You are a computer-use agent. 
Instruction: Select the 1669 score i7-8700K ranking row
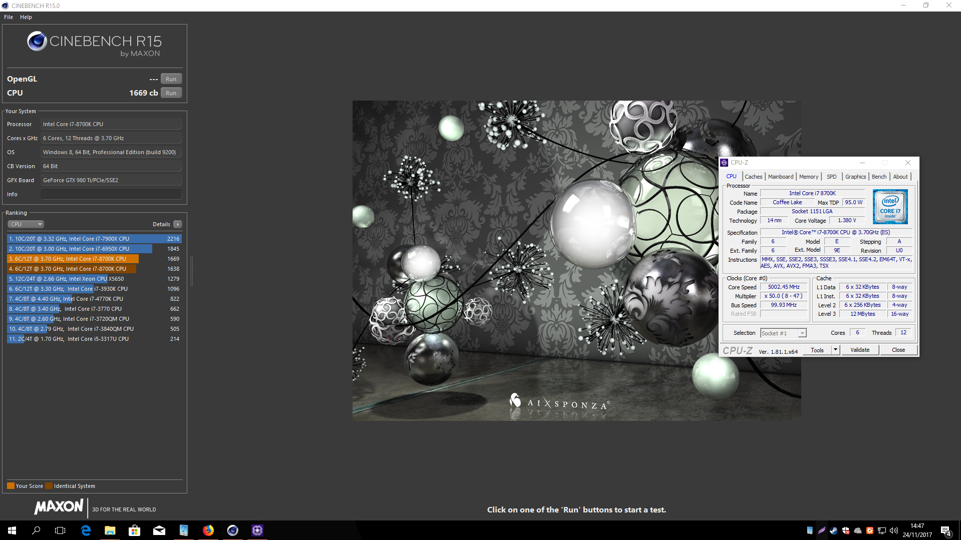coord(94,259)
